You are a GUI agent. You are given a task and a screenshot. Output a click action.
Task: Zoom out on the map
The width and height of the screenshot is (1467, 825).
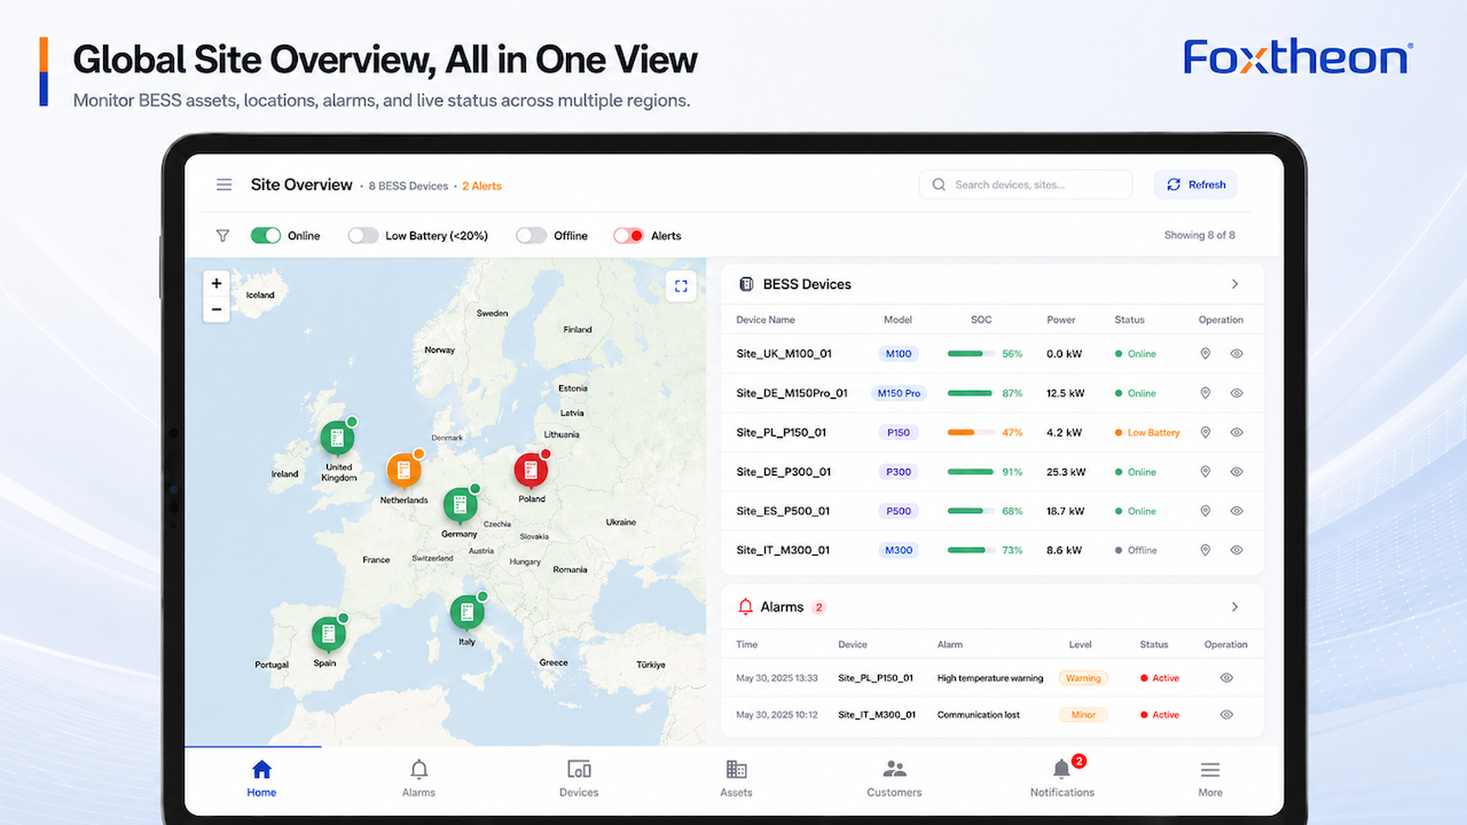(216, 309)
